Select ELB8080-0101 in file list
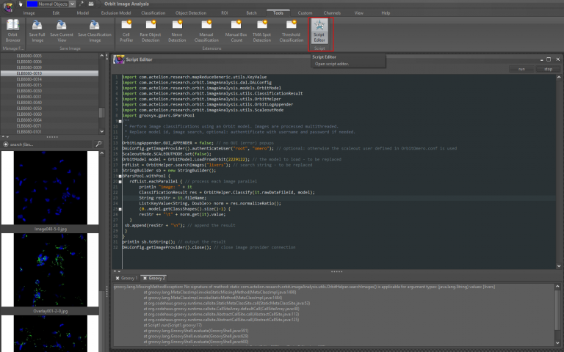Image resolution: width=564 pixels, height=352 pixels. (29, 131)
